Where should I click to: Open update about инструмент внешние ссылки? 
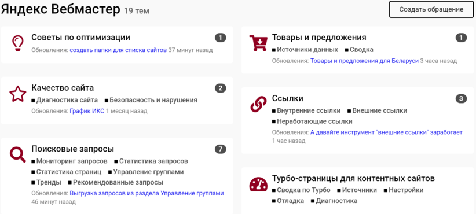[x=386, y=132]
